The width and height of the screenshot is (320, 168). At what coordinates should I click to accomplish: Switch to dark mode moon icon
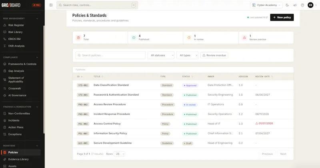coord(287,5)
